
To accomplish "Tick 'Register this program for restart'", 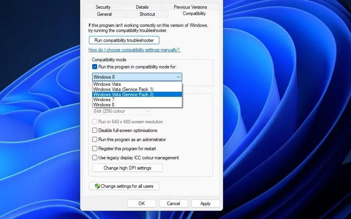I will click(95, 149).
